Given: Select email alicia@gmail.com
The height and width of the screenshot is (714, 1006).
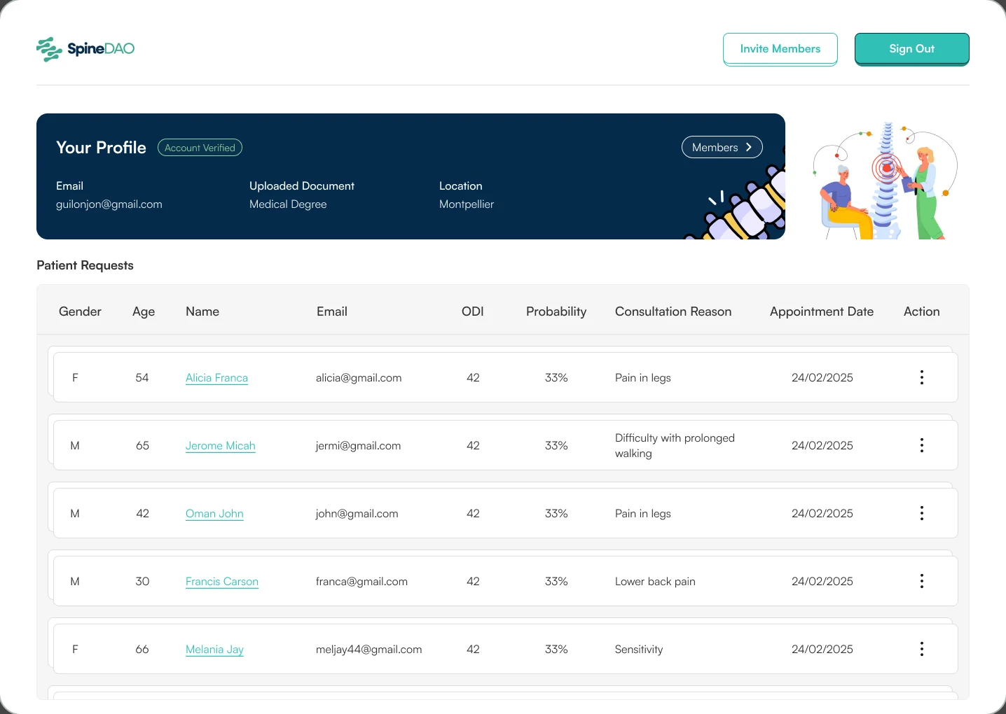Looking at the screenshot, I should [x=359, y=378].
